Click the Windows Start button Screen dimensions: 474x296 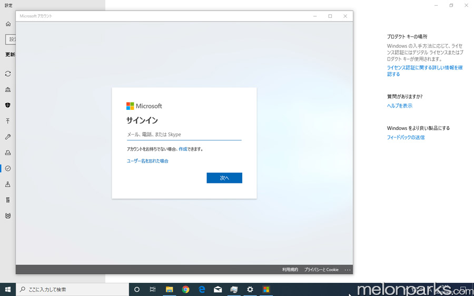click(8, 289)
